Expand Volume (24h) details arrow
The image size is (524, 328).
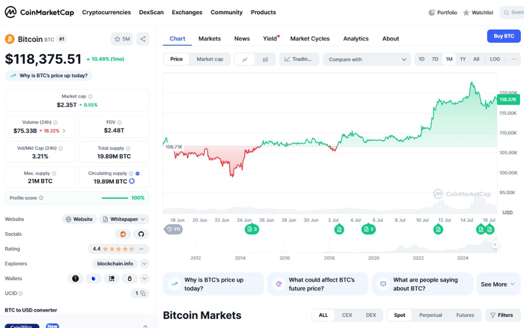click(64, 131)
